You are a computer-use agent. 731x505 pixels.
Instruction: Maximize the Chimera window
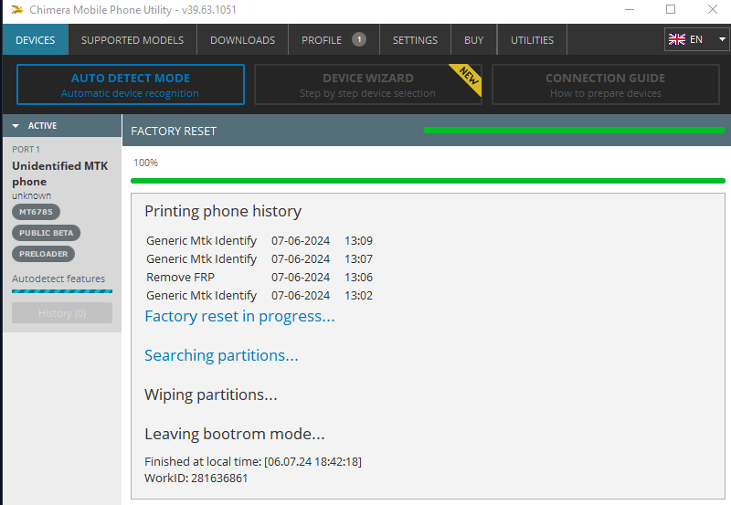[671, 9]
